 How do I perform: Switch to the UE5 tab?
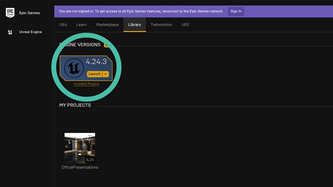pyautogui.click(x=185, y=25)
